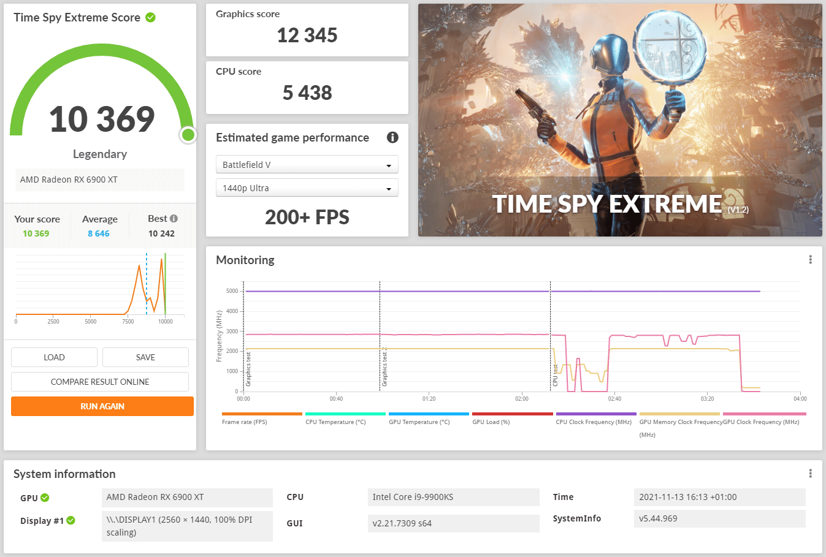
Task: Toggle the GPU Load (%) legend entry
Action: pyautogui.click(x=512, y=419)
